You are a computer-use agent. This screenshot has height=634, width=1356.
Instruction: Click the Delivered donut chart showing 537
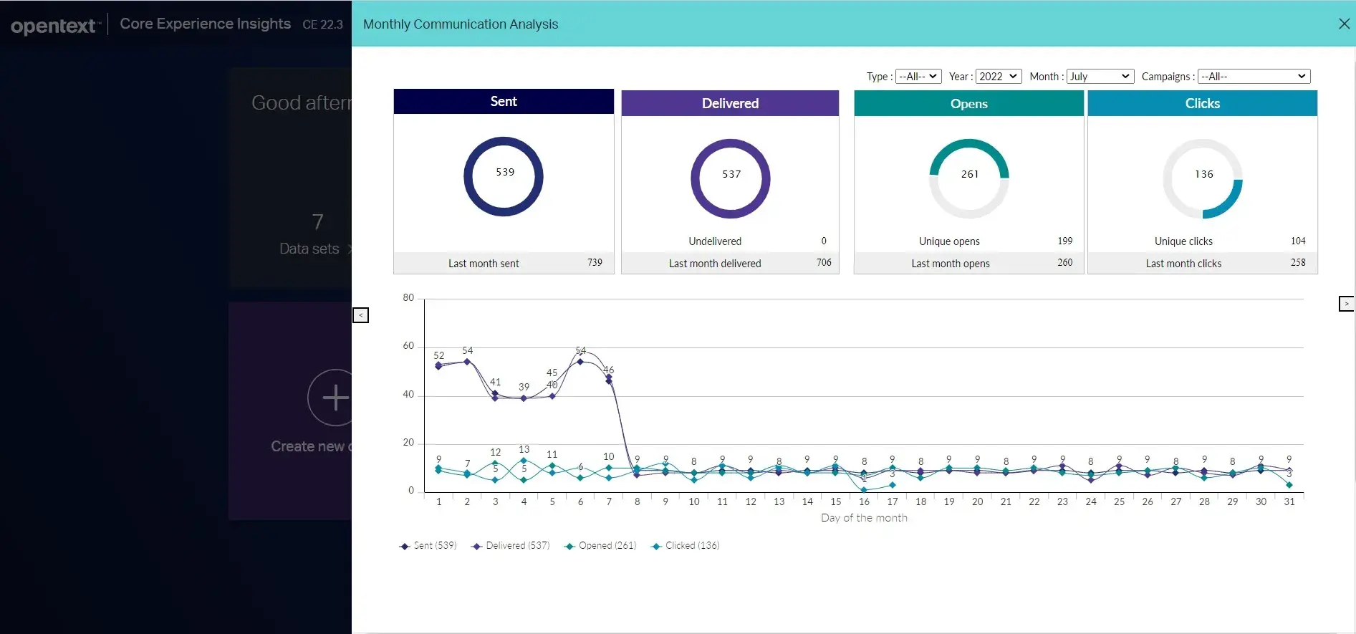pyautogui.click(x=731, y=178)
